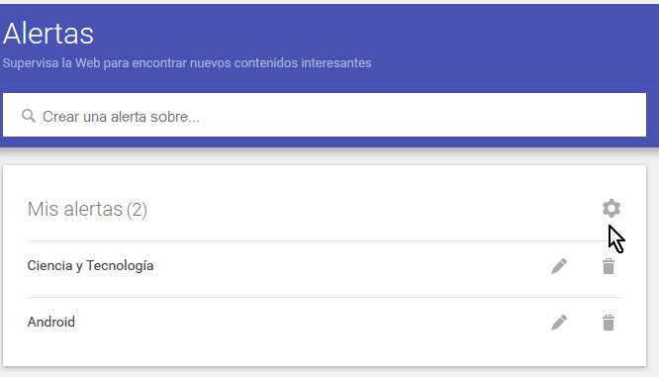Focus the 'Crear una alerta sobre...' field
The width and height of the screenshot is (659, 377).
[x=325, y=115]
